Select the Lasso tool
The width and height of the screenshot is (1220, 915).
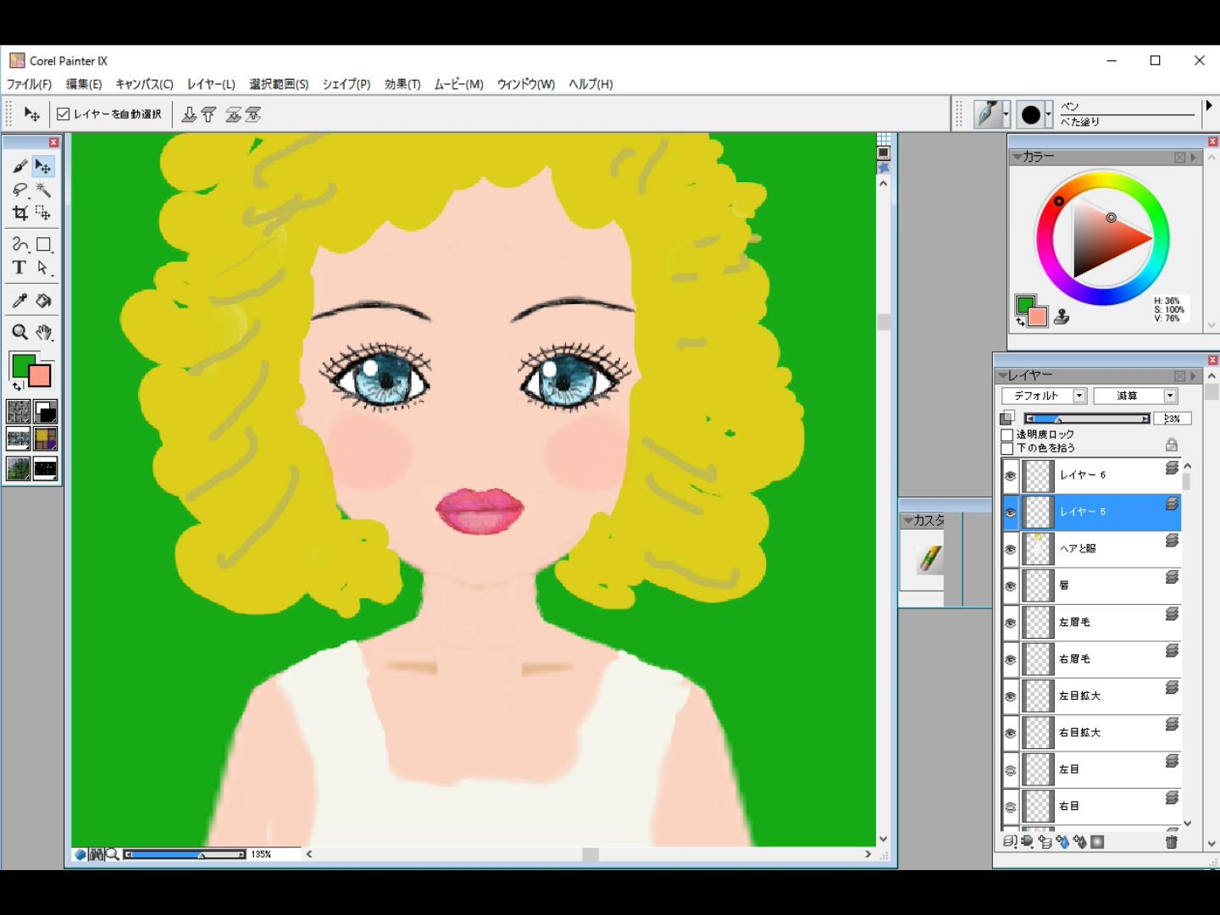(x=19, y=190)
